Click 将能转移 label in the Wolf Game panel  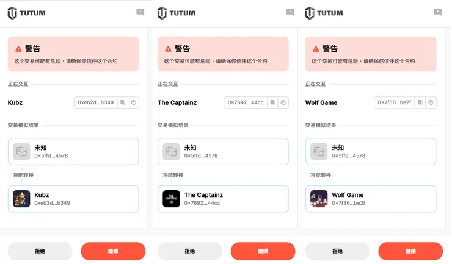point(321,175)
